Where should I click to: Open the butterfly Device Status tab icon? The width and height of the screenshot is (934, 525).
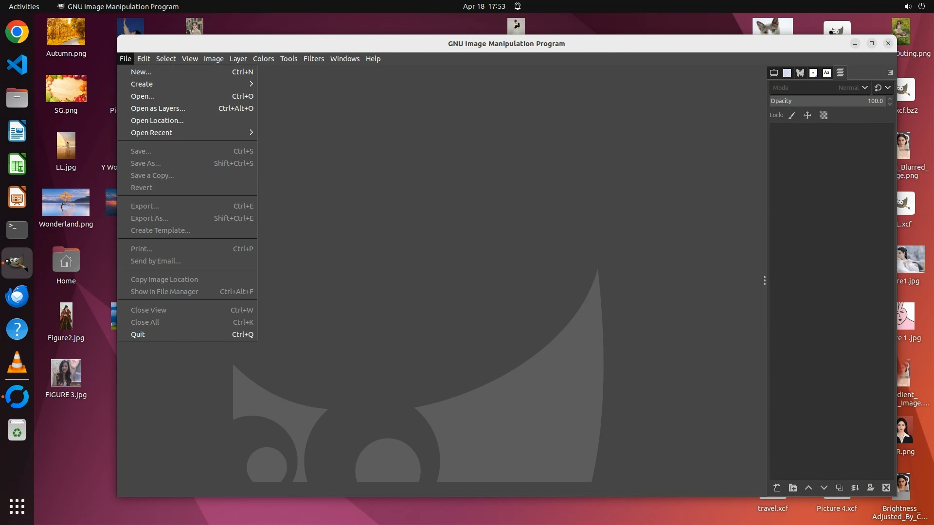pyautogui.click(x=800, y=73)
